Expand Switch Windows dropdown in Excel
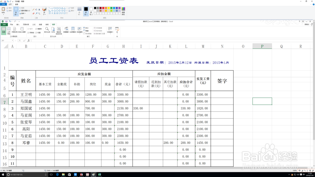 (x=110, y=34)
